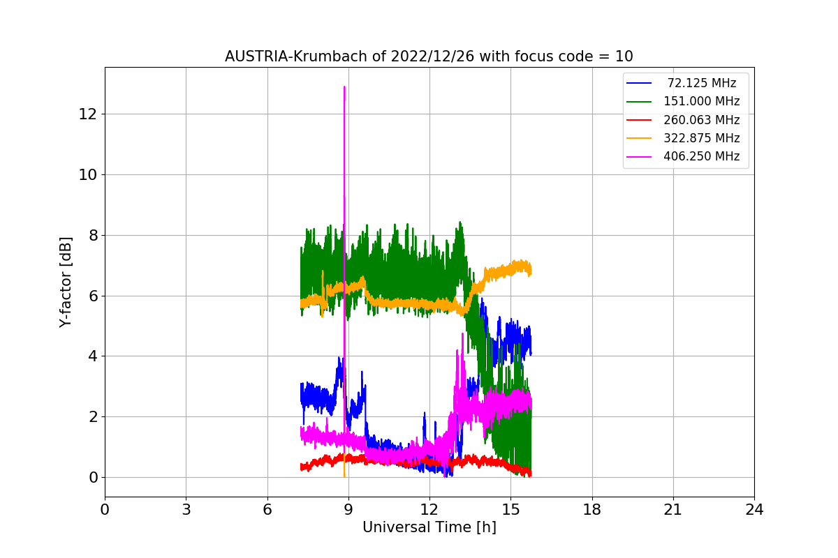Select the '322.875 MHz' legend entry

(x=702, y=138)
